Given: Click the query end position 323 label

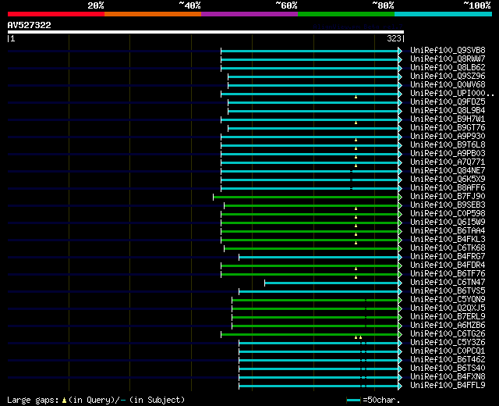Looking at the screenshot, I should tap(394, 38).
